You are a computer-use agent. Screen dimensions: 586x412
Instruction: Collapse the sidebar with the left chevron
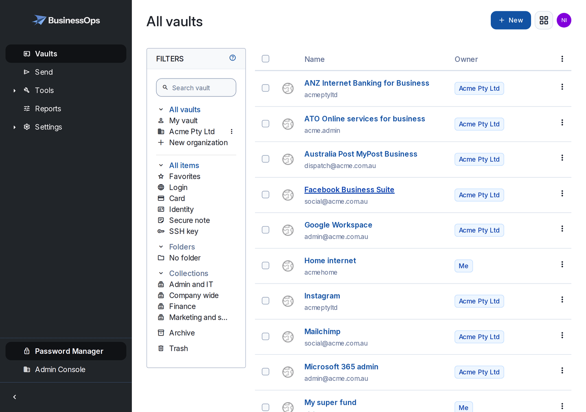pyautogui.click(x=15, y=397)
